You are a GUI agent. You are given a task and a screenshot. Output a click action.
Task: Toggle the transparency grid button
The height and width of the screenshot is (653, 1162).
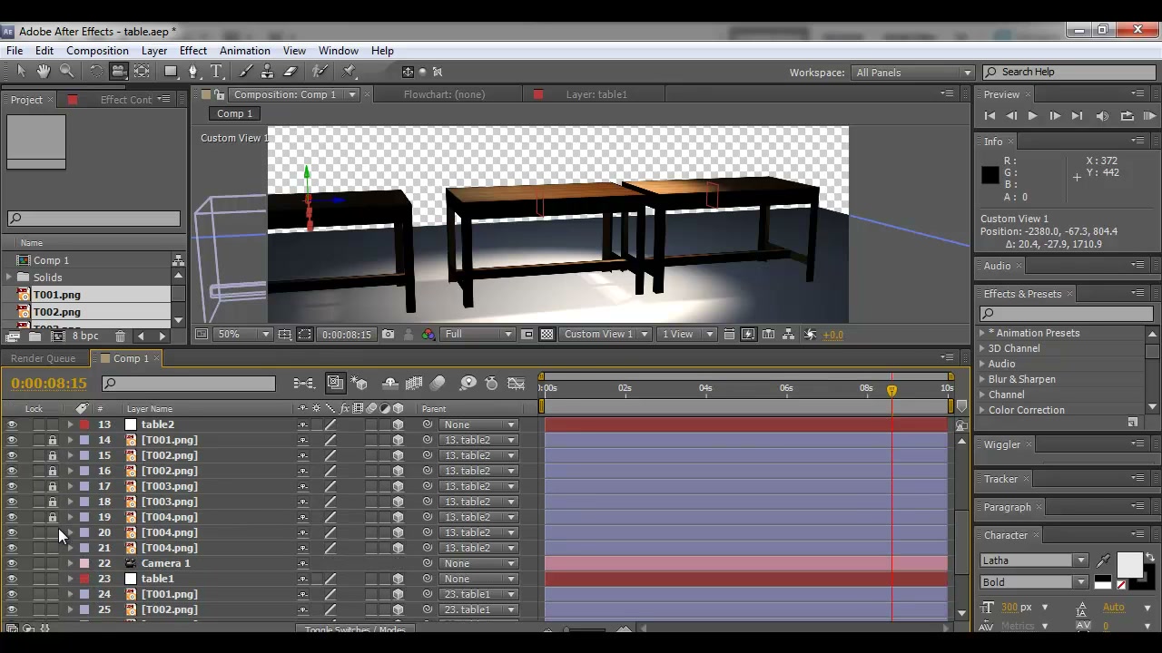[547, 334]
